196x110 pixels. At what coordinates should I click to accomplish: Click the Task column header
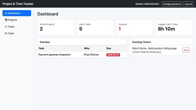pos(41,48)
